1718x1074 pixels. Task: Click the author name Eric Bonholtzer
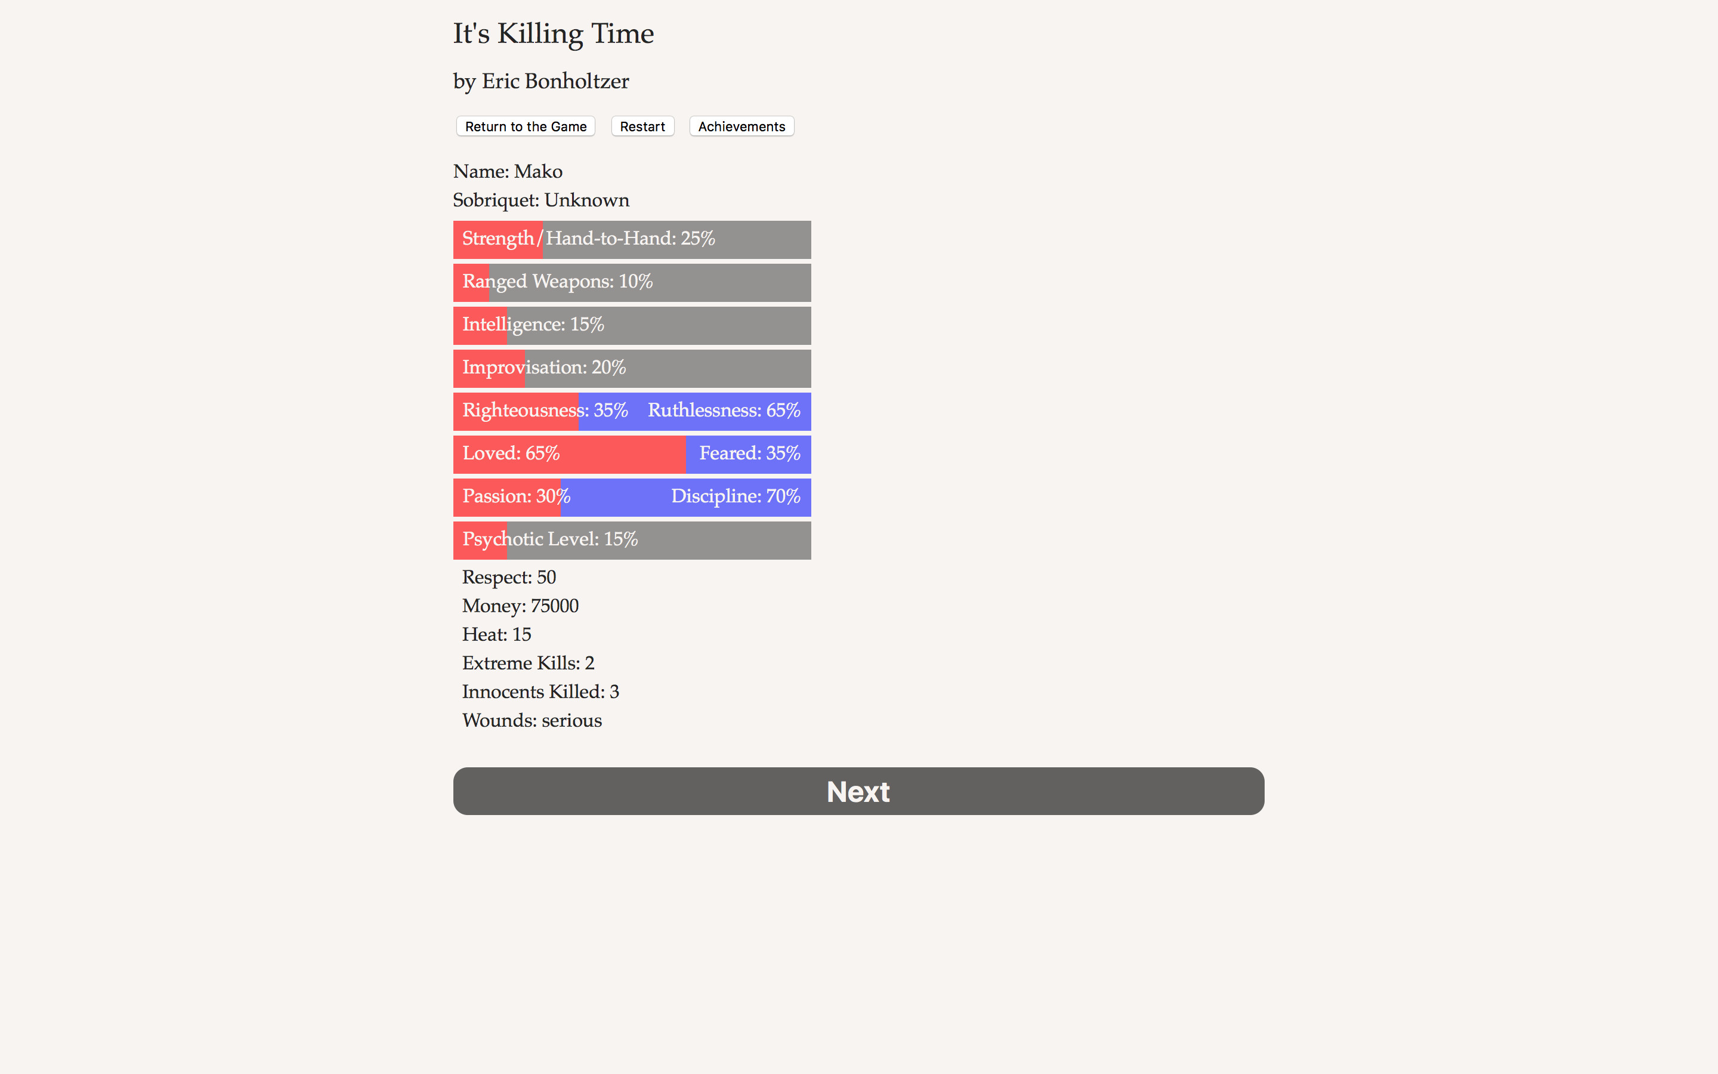(x=540, y=81)
